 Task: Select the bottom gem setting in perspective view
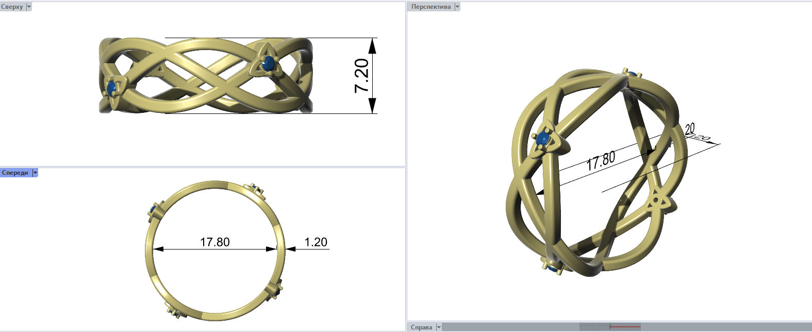pyautogui.click(x=553, y=267)
